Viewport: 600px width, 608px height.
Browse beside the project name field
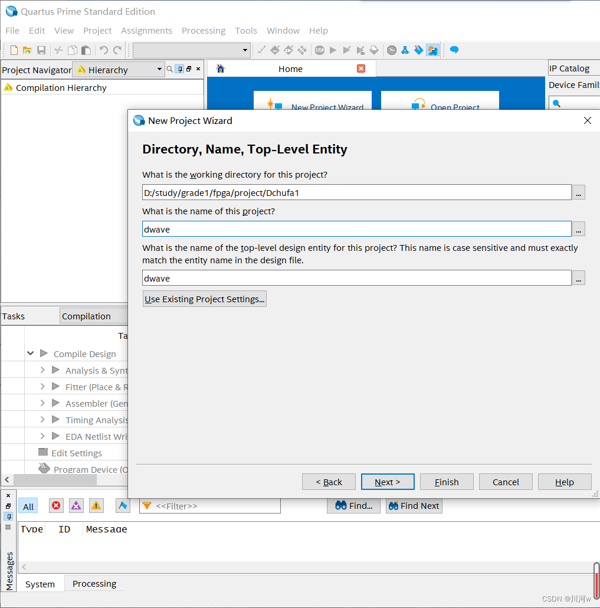click(x=578, y=229)
